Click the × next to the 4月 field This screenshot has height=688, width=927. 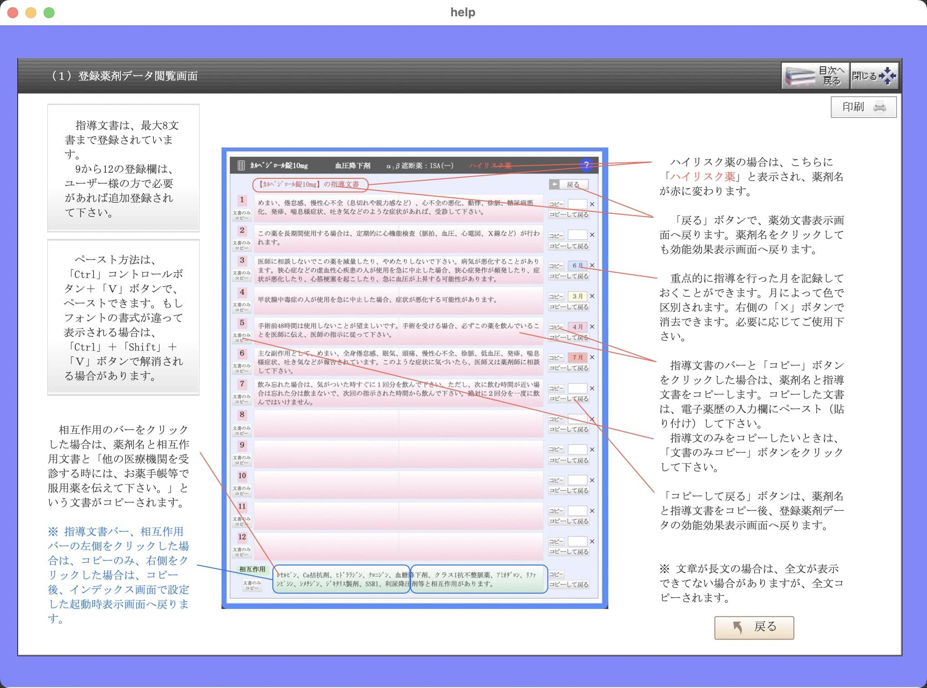[592, 327]
